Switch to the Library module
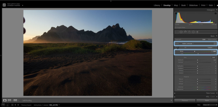Viewport: 218px width, 107px height. (x=157, y=5)
